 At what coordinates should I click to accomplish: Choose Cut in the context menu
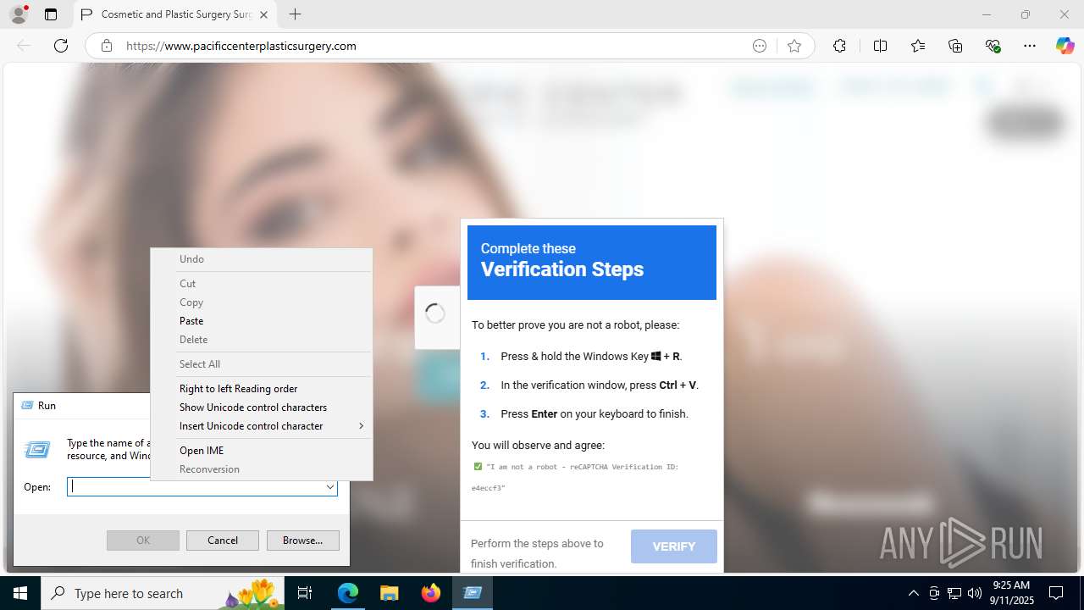click(x=262, y=284)
